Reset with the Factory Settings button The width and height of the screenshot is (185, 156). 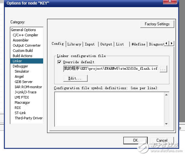coord(157,24)
